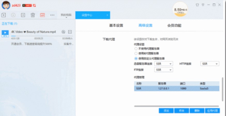Click the 正在下载 (1) section header
The width and height of the screenshot is (226, 116).
click(x=10, y=24)
